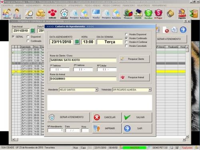This screenshot has width=200, height=150.
Task: Open the FERRAMENTAS menu
Action: (159, 6)
